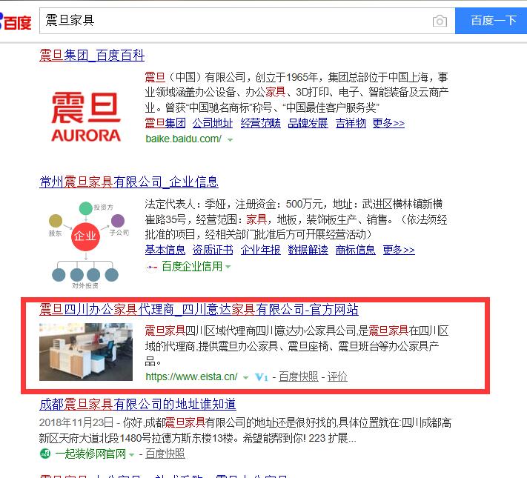Expand the arrow next to baike.baidu.com
527x478 pixels.
tap(231, 140)
